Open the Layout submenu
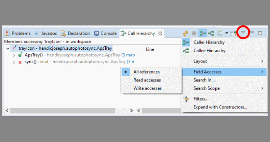The height and width of the screenshot is (142, 270). coord(224,61)
